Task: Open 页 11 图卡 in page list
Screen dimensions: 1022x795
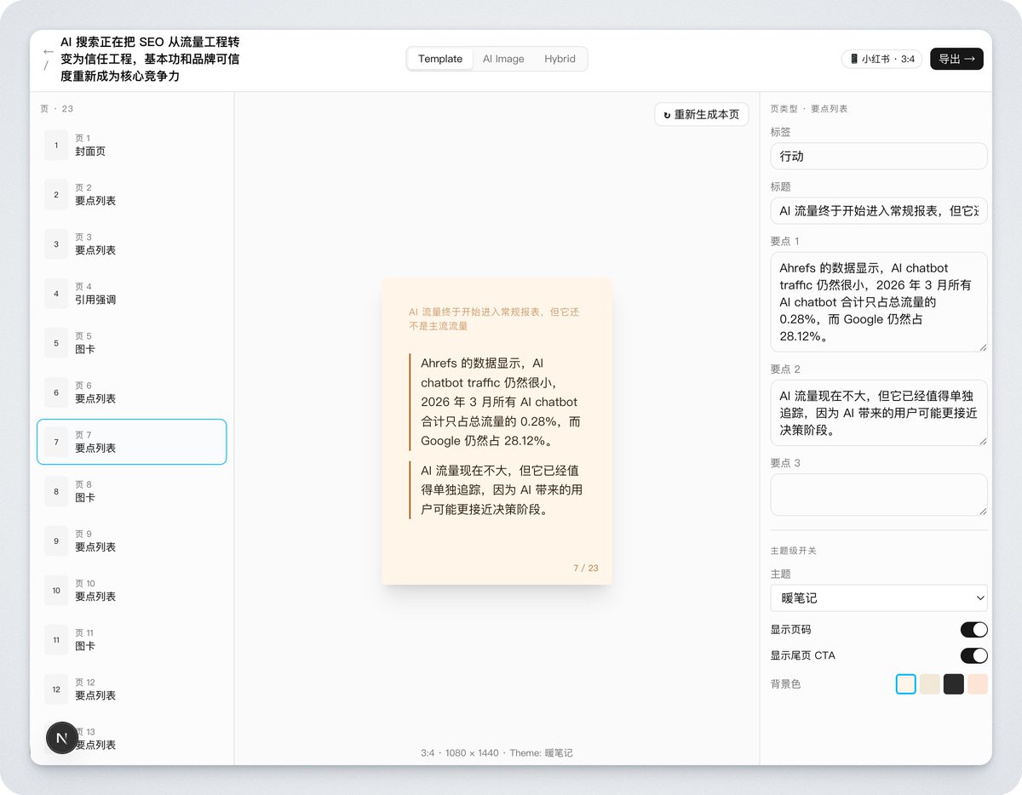Action: tap(132, 640)
